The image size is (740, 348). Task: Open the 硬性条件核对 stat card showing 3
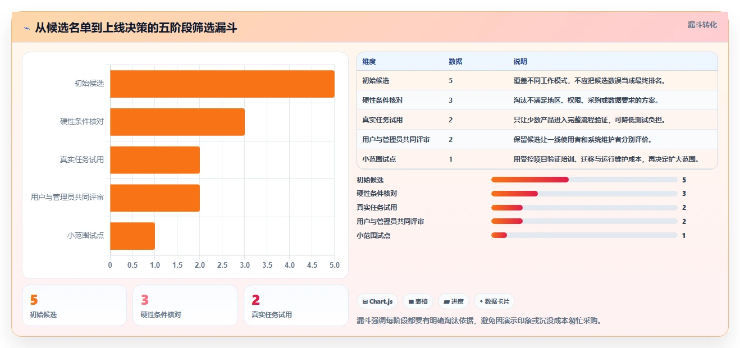pyautogui.click(x=185, y=305)
